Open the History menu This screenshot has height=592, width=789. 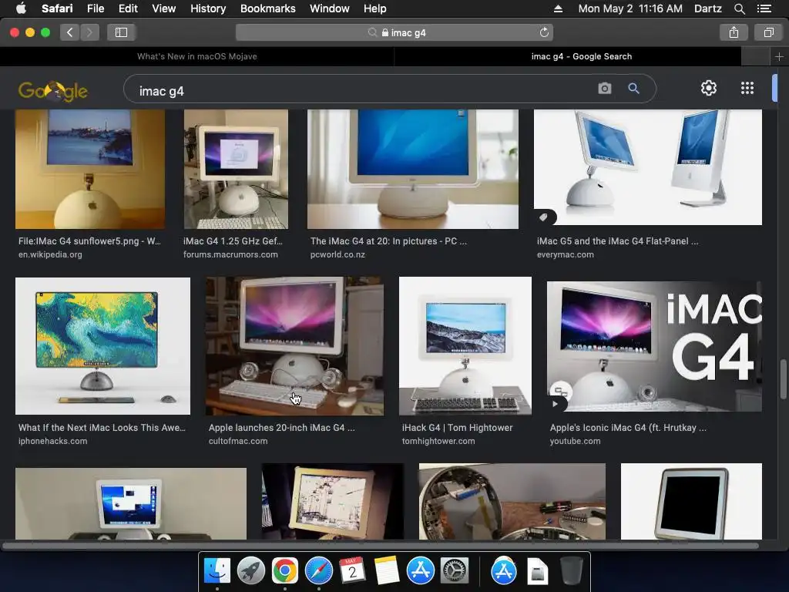208,8
